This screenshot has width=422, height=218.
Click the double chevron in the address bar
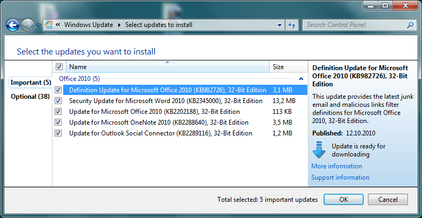[58, 25]
